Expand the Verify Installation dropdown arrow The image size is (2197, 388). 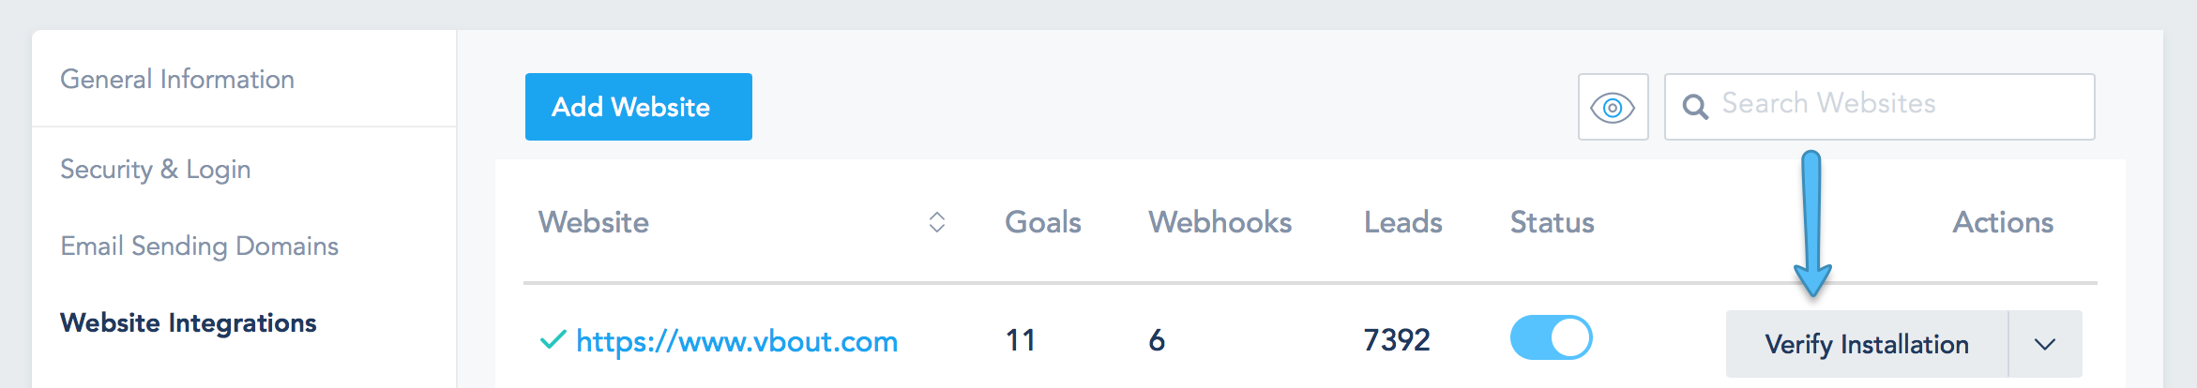2045,344
